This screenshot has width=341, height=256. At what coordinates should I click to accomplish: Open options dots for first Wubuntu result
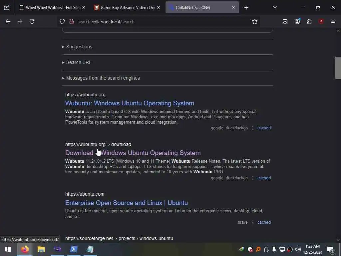coord(252,128)
